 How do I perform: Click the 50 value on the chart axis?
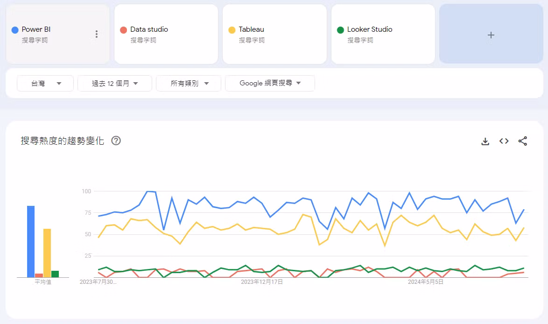tap(88, 234)
